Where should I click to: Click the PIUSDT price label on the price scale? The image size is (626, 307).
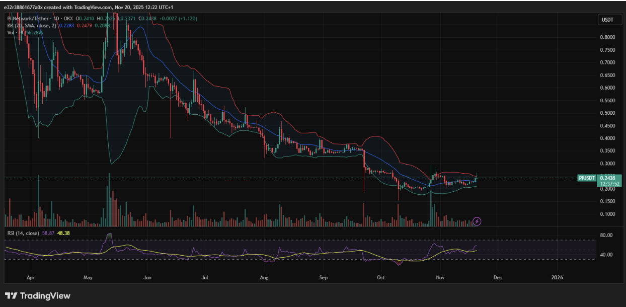point(586,178)
